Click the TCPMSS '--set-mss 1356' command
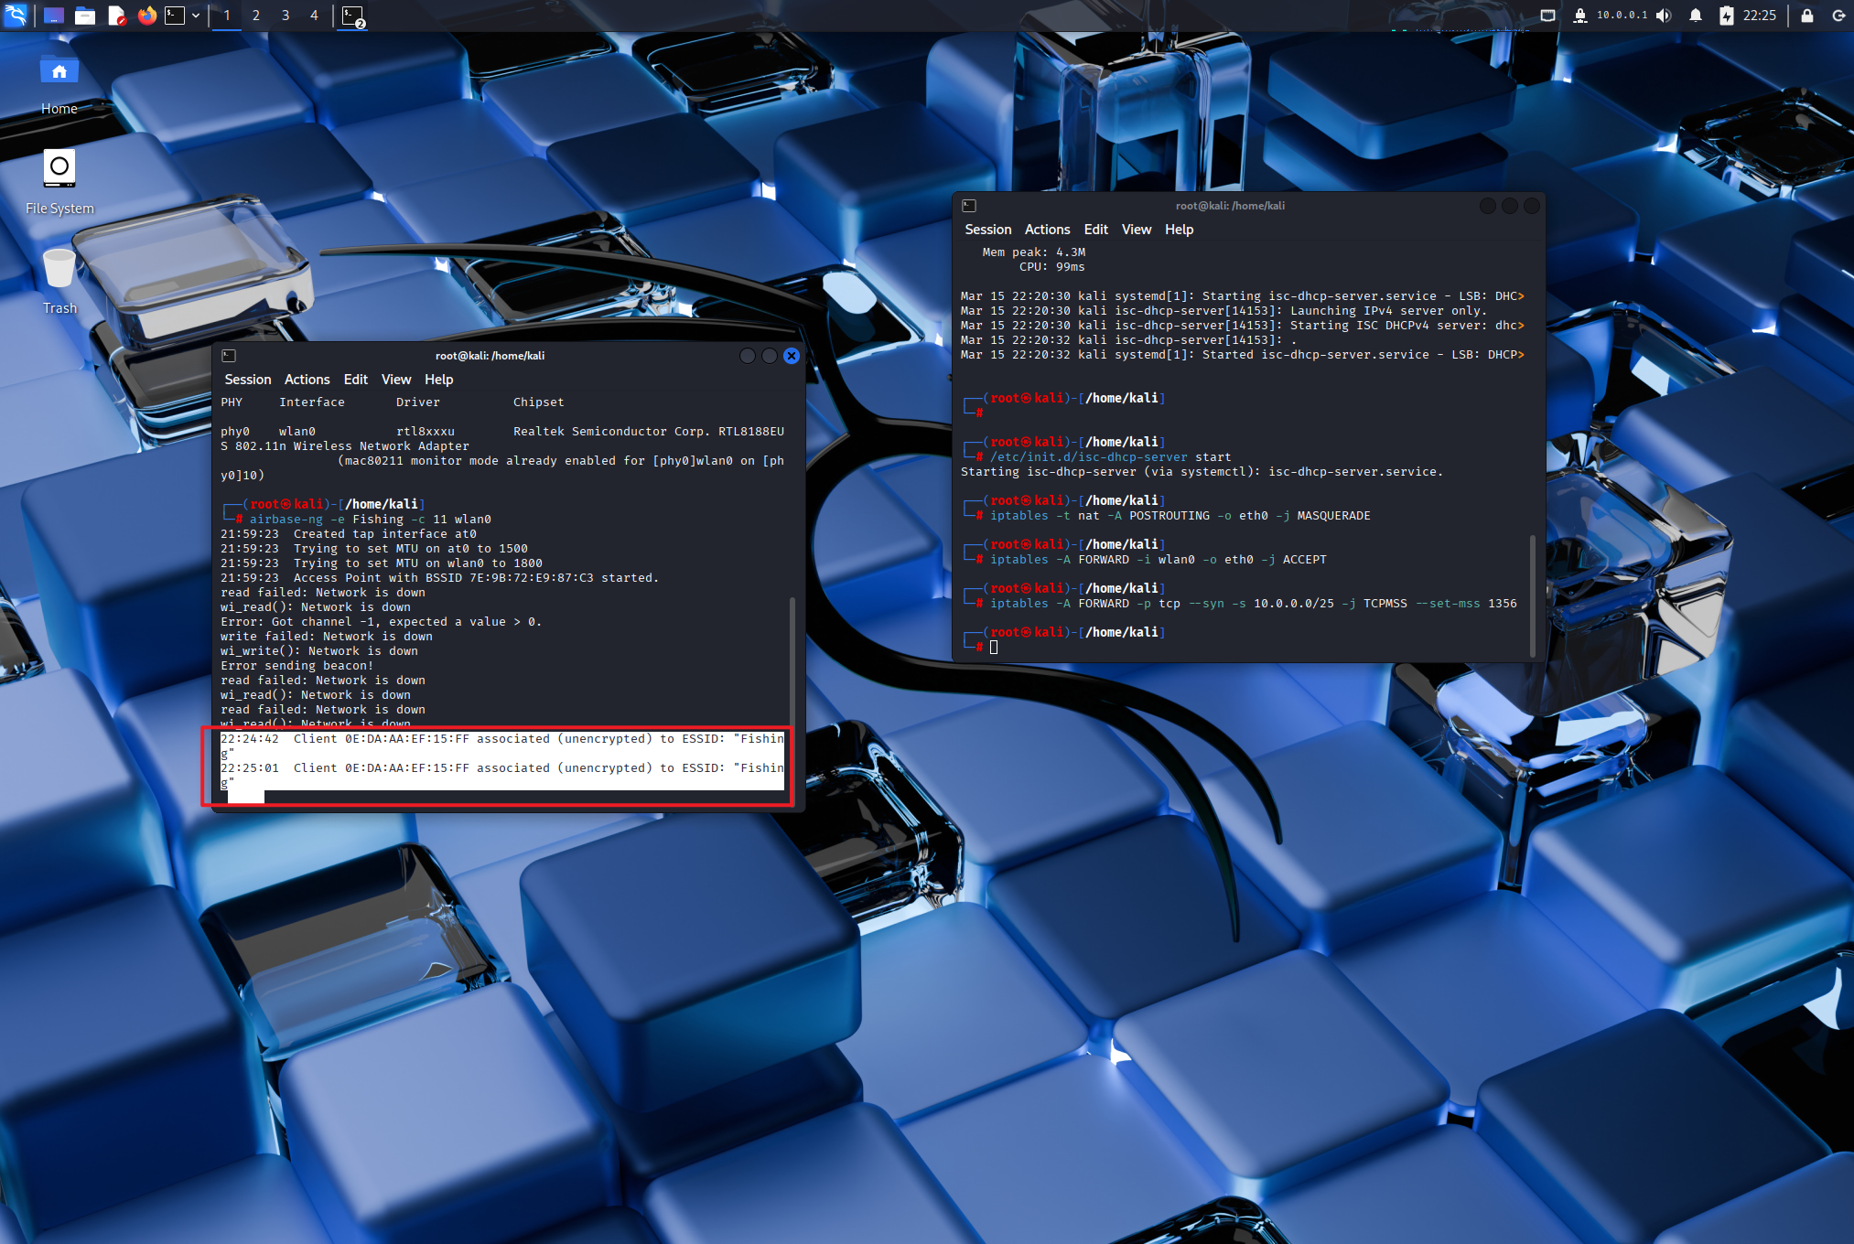This screenshot has width=1854, height=1244. pyautogui.click(x=1254, y=604)
